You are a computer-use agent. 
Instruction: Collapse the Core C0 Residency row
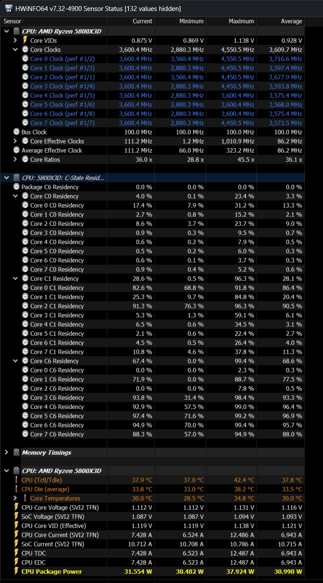pos(15,196)
